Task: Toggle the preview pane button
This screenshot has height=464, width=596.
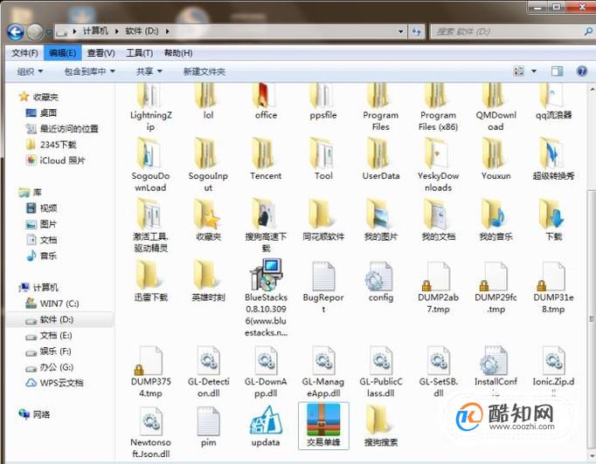Action: 557,71
